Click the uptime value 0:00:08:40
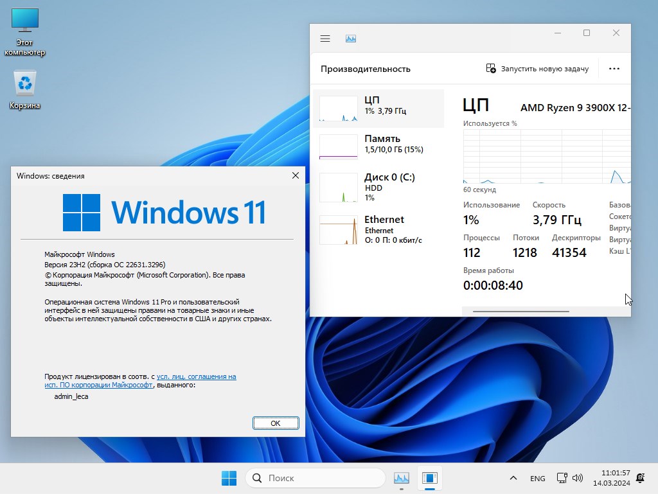Image resolution: width=658 pixels, height=494 pixels. pos(493,286)
